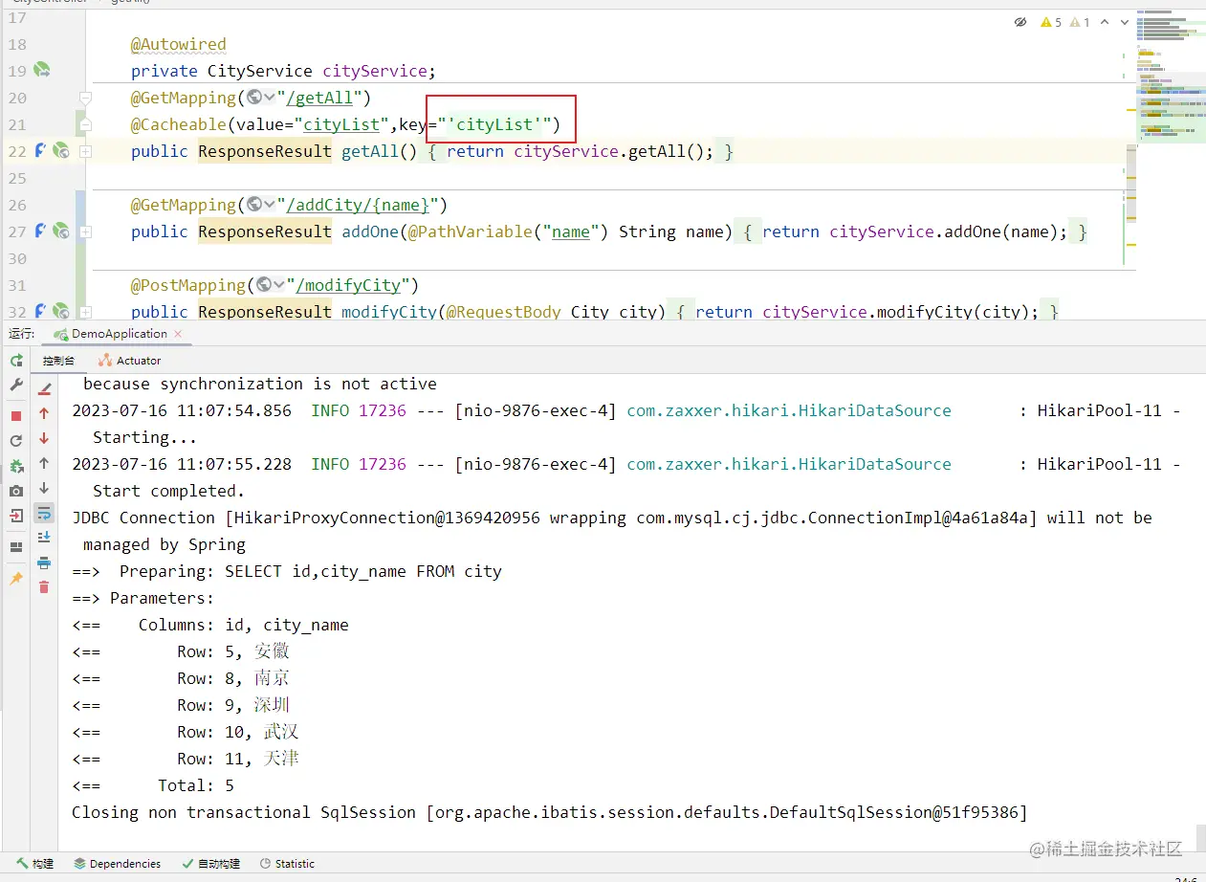
Task: Expand the folded addOne method on line 27
Action: (x=85, y=232)
